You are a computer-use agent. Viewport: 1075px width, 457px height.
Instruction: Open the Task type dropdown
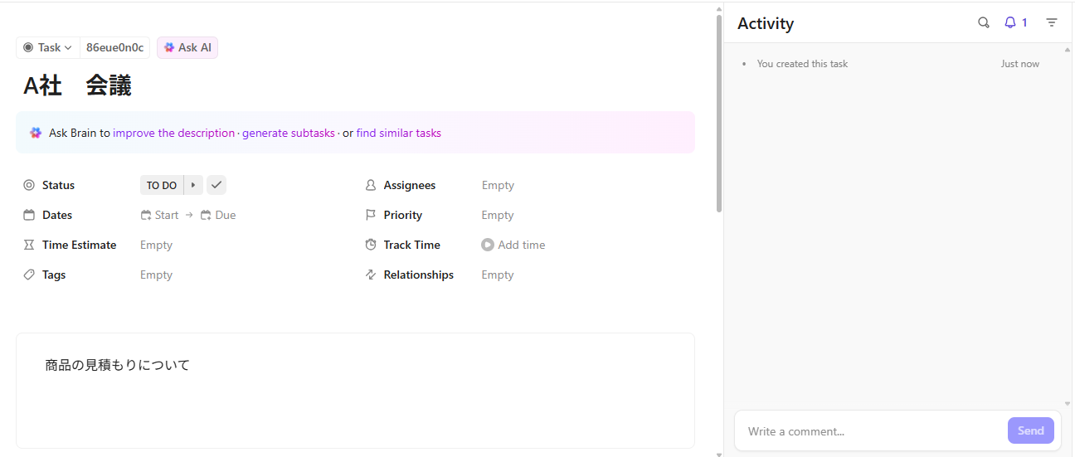(48, 48)
